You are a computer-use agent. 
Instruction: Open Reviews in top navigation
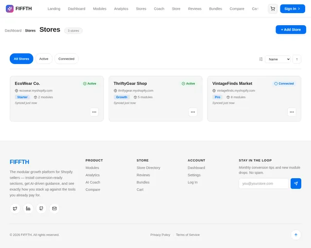pyautogui.click(x=195, y=9)
